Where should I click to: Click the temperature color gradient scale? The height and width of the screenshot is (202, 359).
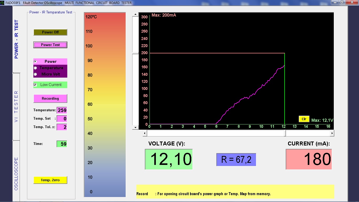105,105
